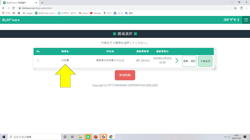Click the table's horizontal scrollbar left arrow
This screenshot has width=250, height=140.
pyautogui.click(x=35, y=69)
